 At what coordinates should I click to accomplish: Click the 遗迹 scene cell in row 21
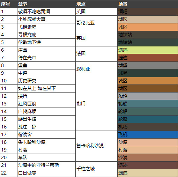pyautogui.click(x=148, y=165)
